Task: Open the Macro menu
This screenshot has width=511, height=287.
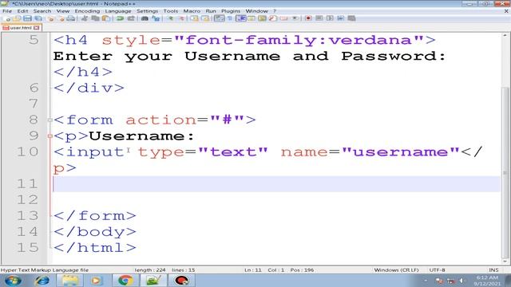Action: [192, 11]
